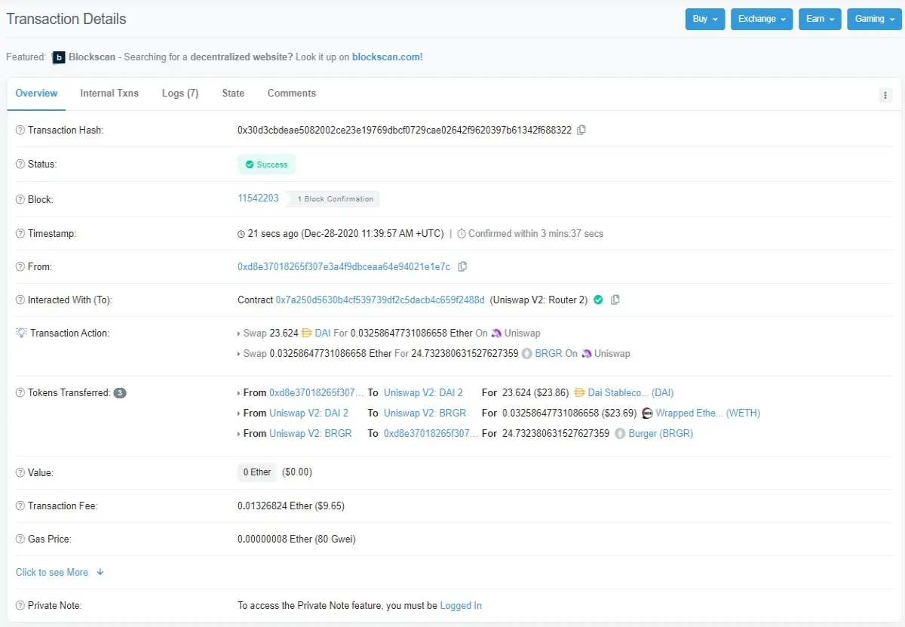This screenshot has height=627, width=905.
Task: Open the Burger (BRGR) token link
Action: click(x=661, y=434)
